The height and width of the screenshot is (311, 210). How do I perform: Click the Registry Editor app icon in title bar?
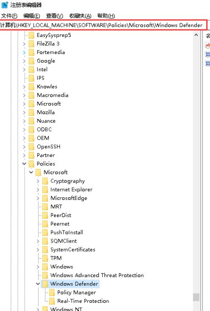[5, 5]
